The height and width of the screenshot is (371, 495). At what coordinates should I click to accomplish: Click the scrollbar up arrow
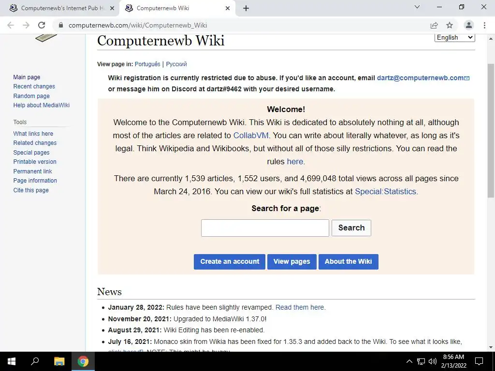[491, 39]
